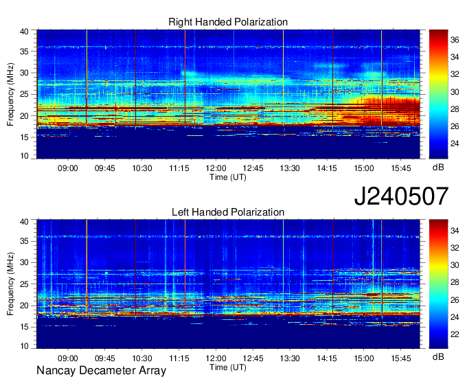Click the 10 MHz label on the Left Handed plot
Viewport: 467px width, 379px height.
[24, 345]
